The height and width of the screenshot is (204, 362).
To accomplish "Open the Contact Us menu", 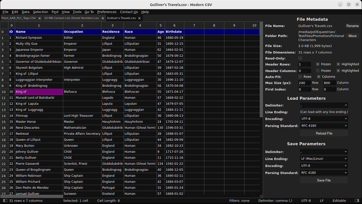I will [x=129, y=12].
